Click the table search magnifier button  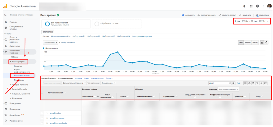234,83
